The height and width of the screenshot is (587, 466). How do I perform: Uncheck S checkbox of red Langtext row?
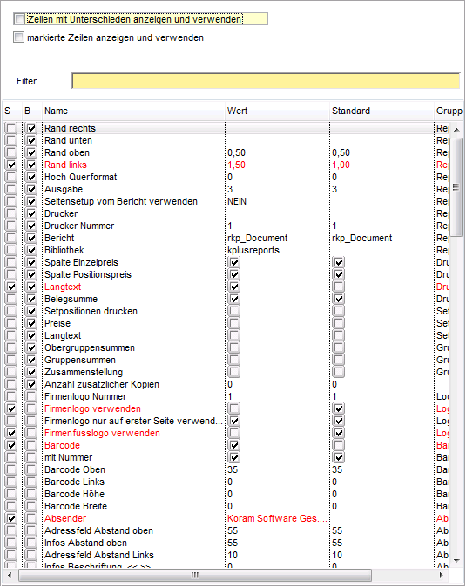pyautogui.click(x=11, y=287)
